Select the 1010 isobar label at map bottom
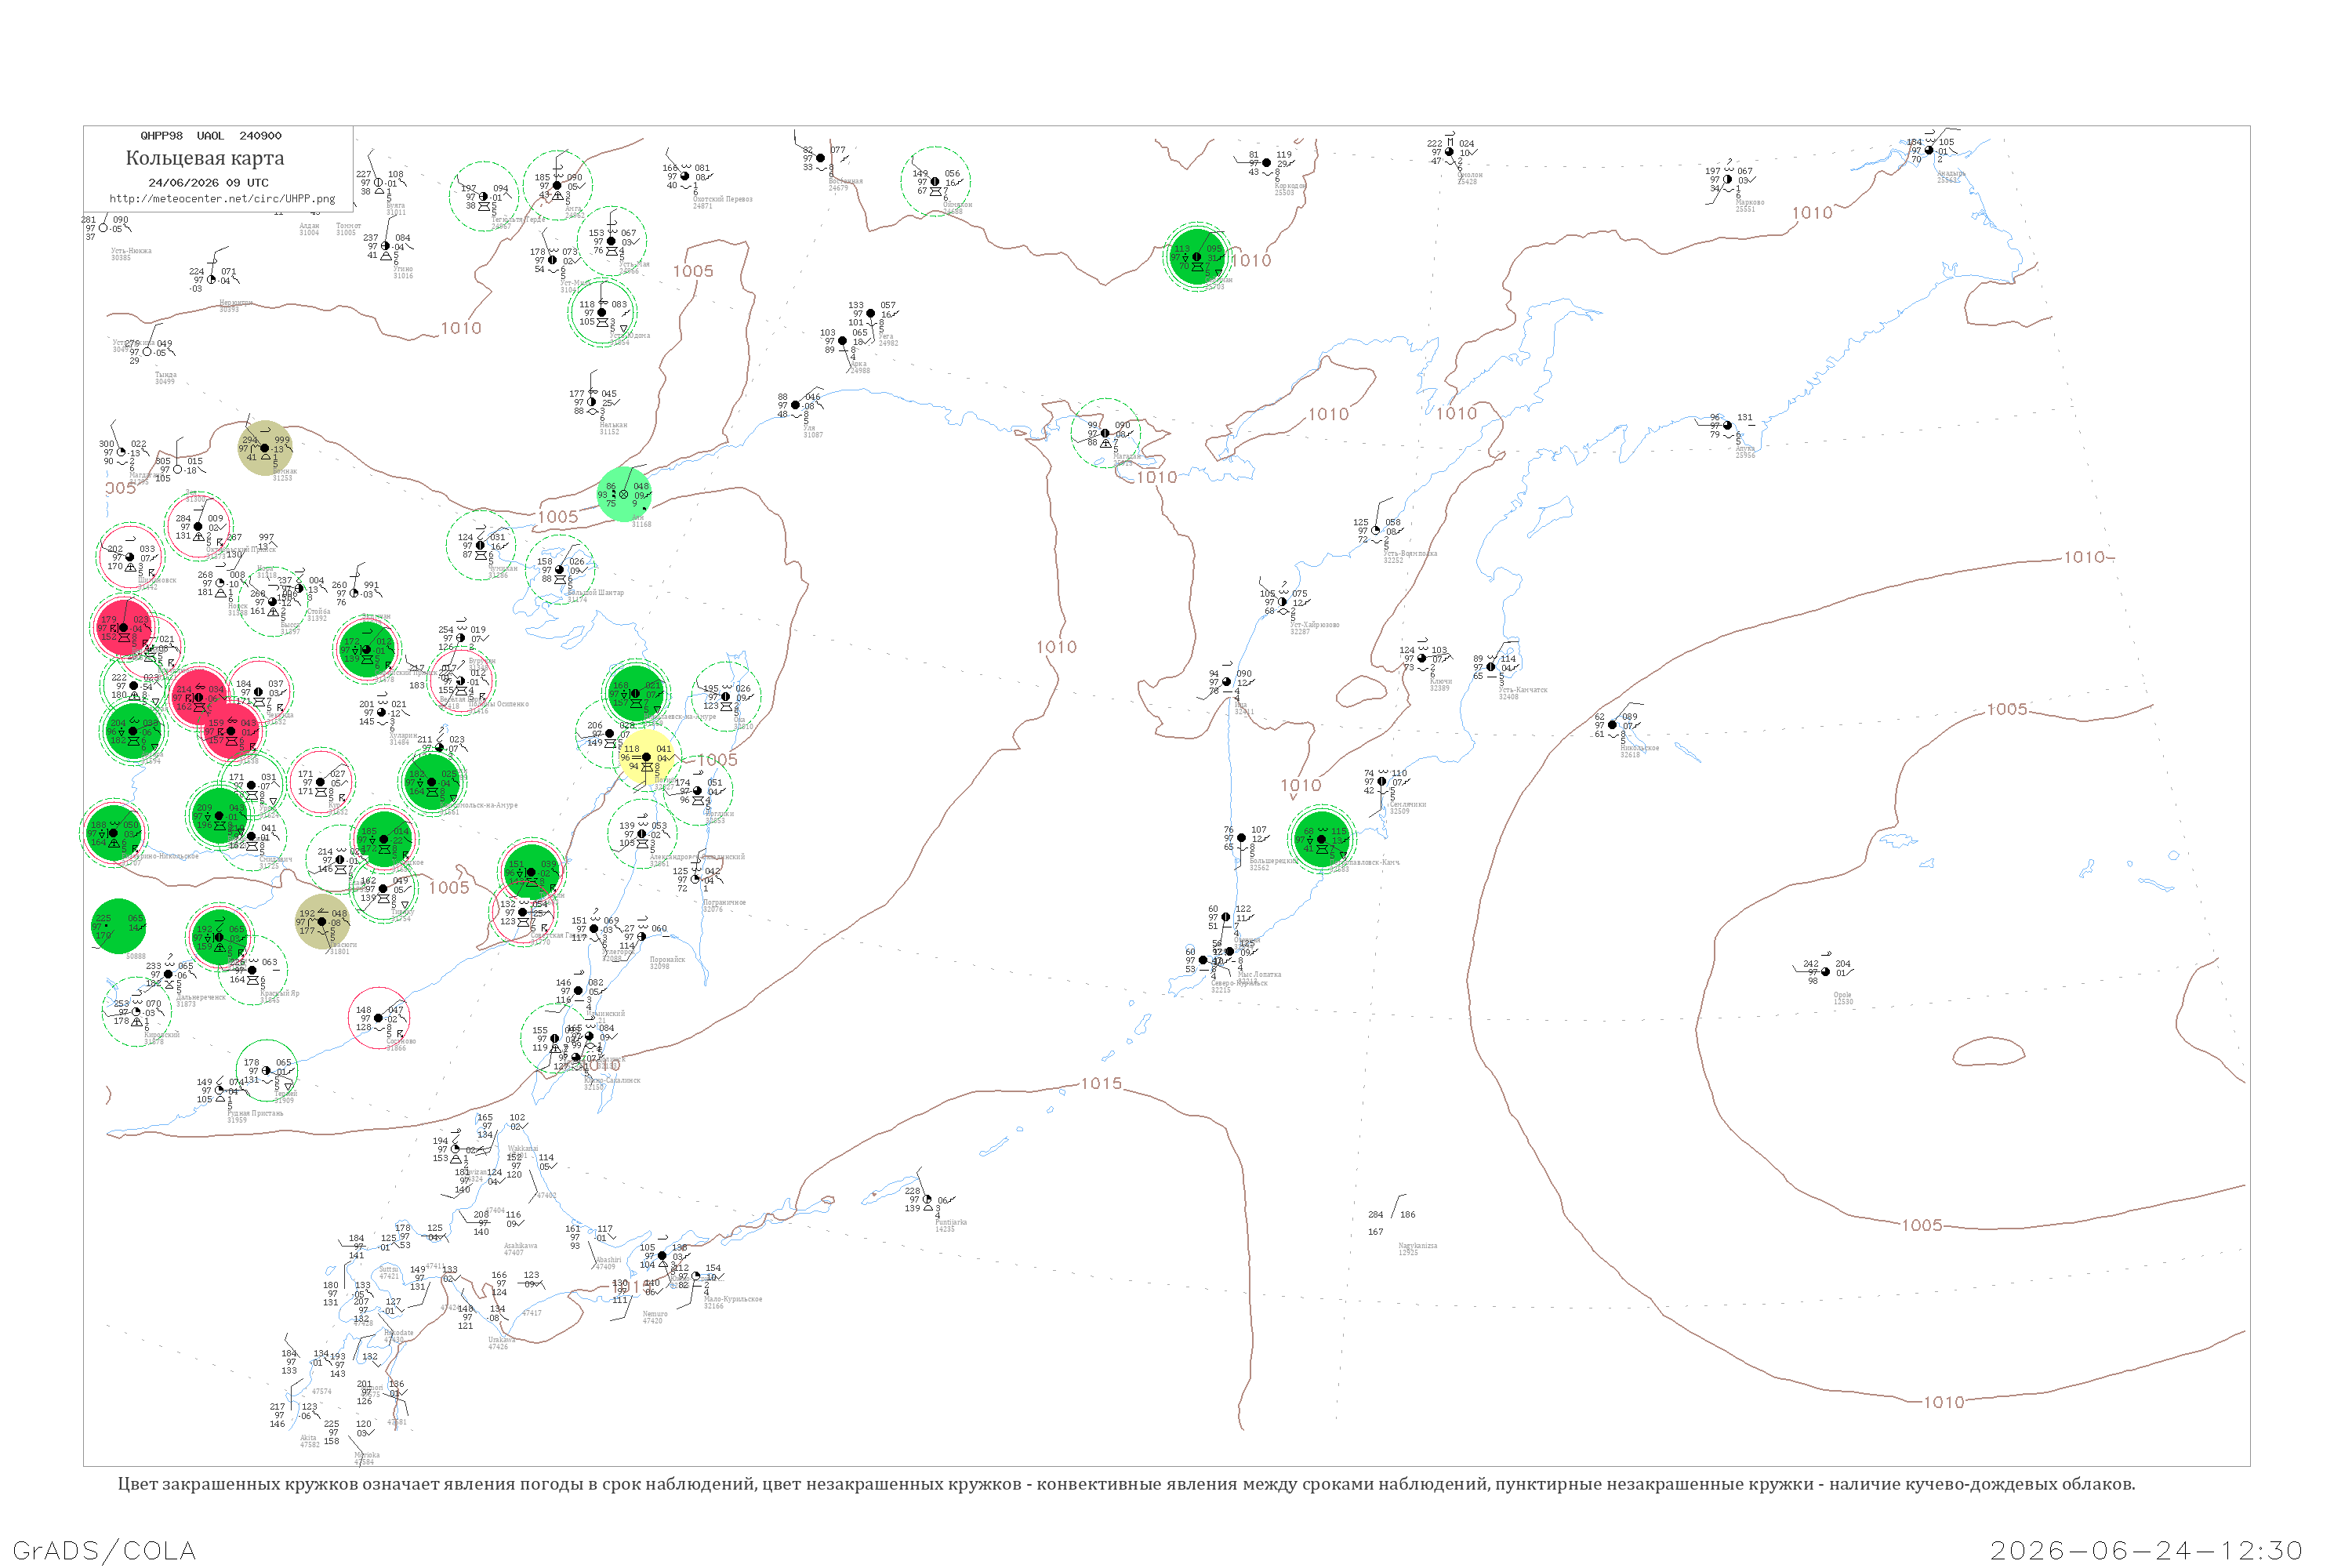 pos(1944,1403)
